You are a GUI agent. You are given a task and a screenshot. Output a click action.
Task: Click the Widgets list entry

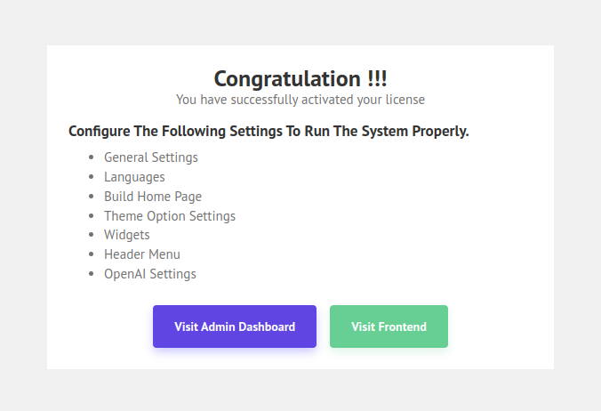(127, 235)
